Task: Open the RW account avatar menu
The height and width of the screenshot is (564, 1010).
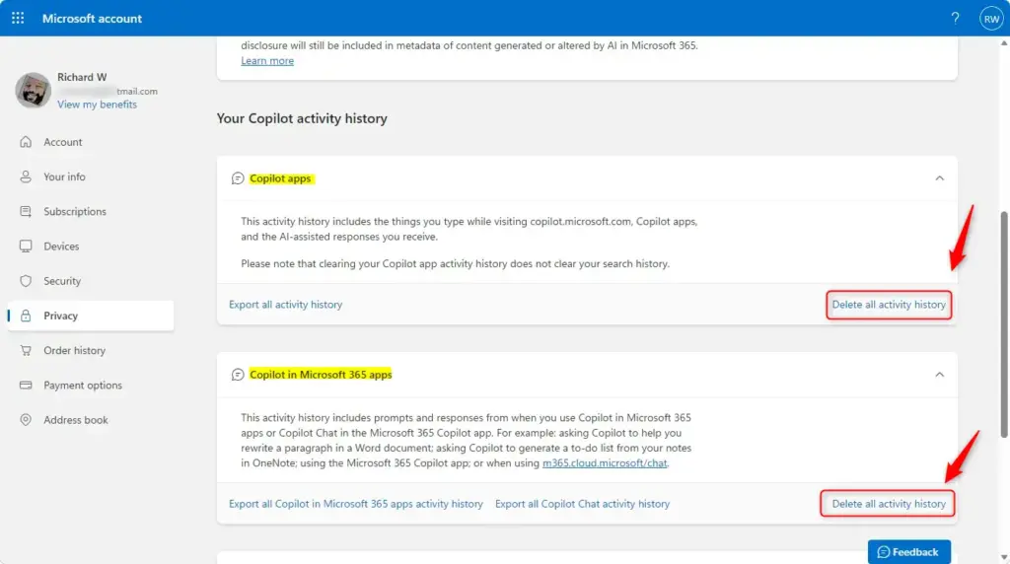Action: (x=991, y=19)
